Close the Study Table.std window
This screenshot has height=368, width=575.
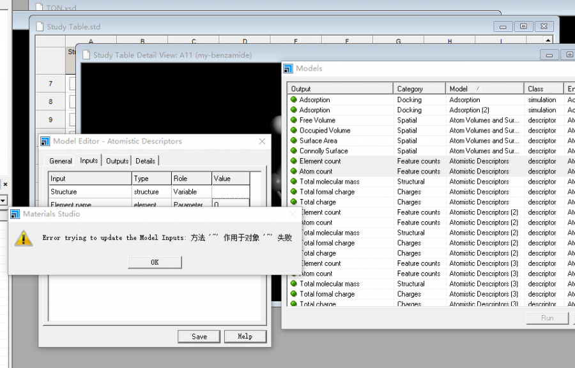coord(544,27)
